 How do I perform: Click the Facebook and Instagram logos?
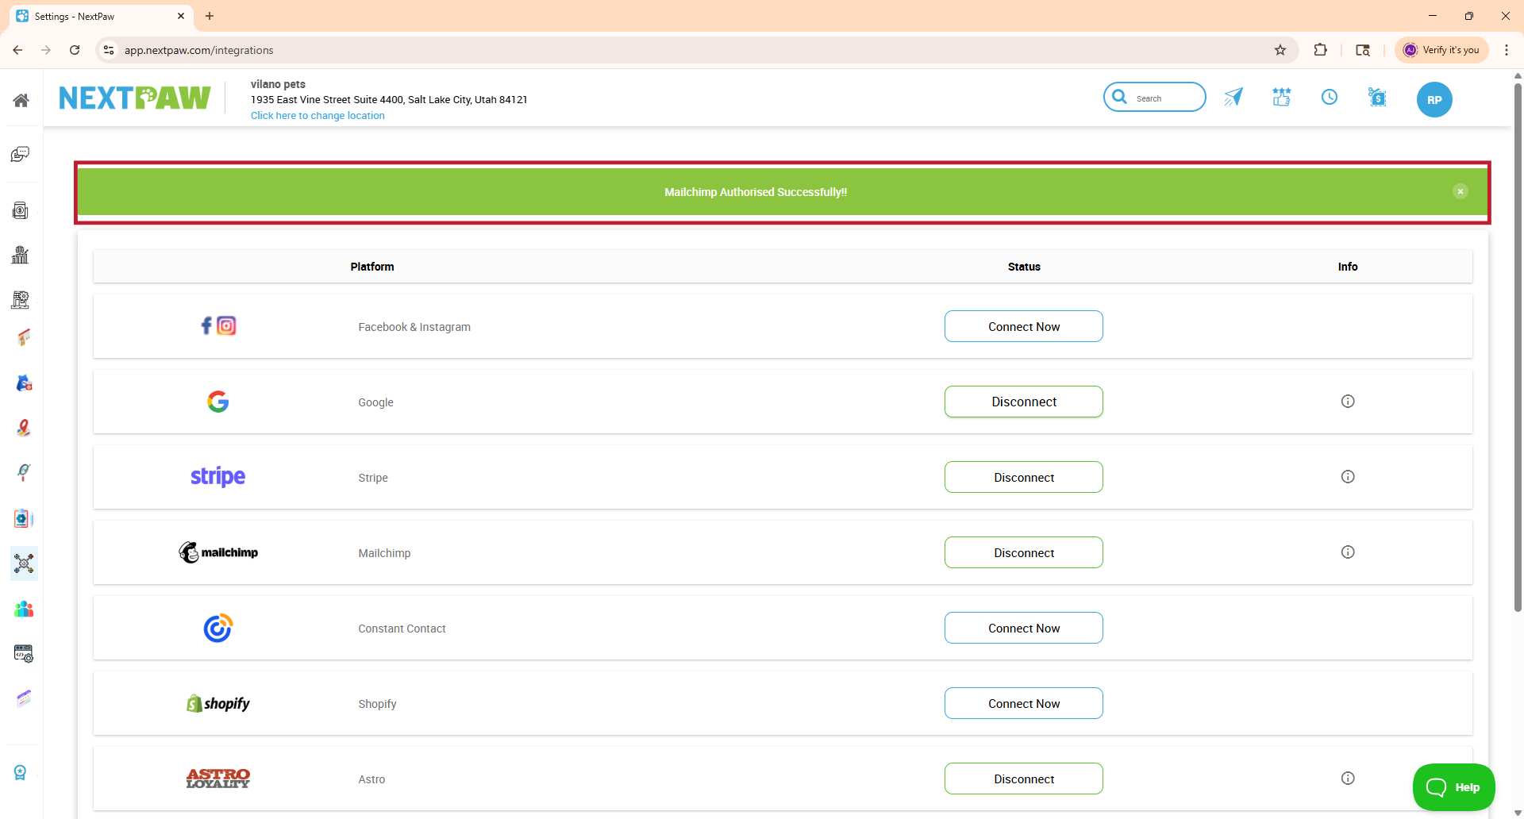tap(218, 325)
